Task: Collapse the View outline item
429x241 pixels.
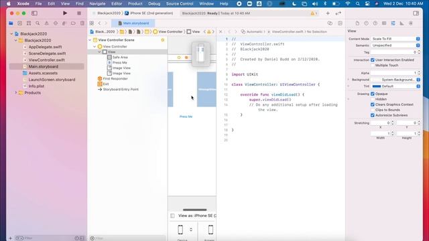Action: point(100,52)
